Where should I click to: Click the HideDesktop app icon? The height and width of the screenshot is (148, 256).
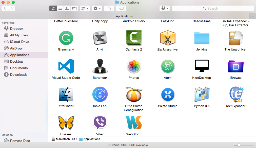tap(202, 66)
